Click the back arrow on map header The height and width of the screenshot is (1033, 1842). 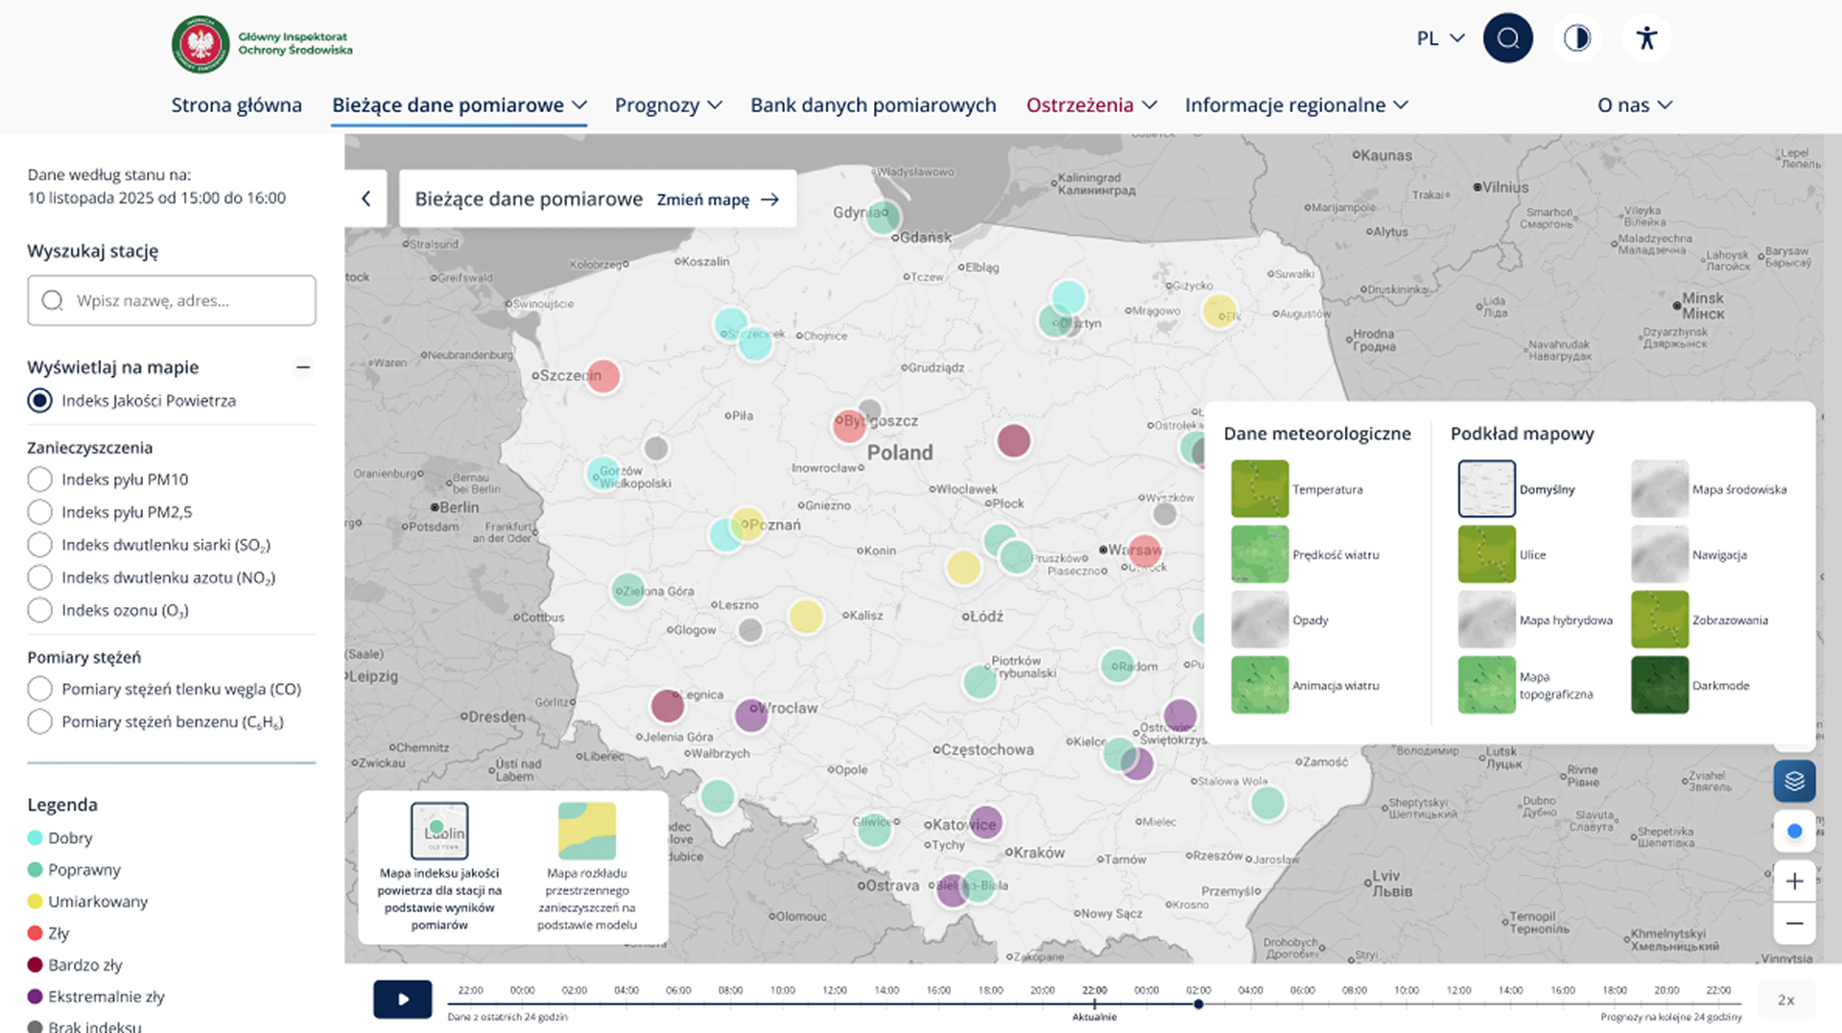(x=366, y=199)
